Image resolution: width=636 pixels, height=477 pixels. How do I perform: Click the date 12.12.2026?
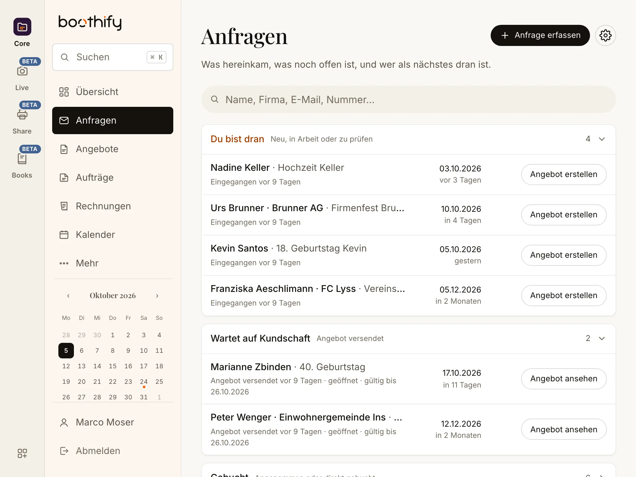tap(461, 424)
